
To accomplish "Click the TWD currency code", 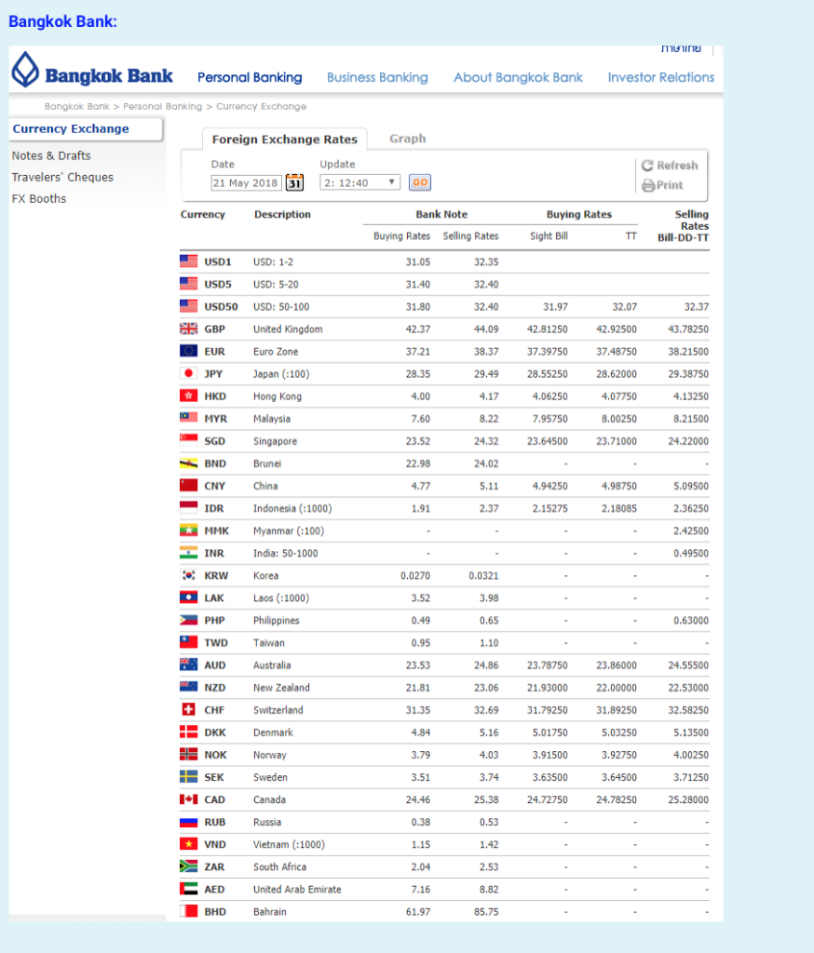I will (x=216, y=642).
